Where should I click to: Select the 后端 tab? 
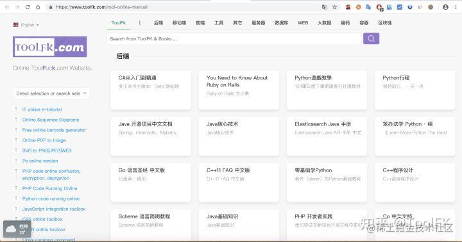tap(158, 23)
